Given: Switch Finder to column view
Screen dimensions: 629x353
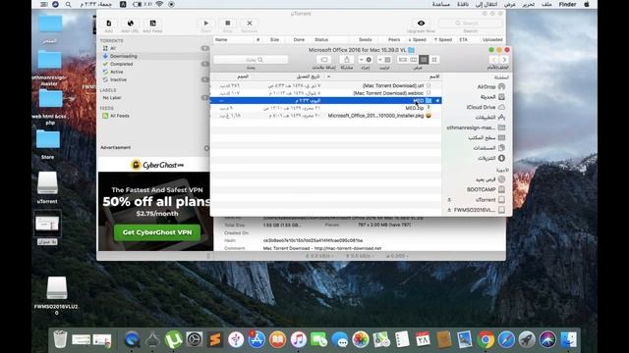Looking at the screenshot, I should point(413,60).
